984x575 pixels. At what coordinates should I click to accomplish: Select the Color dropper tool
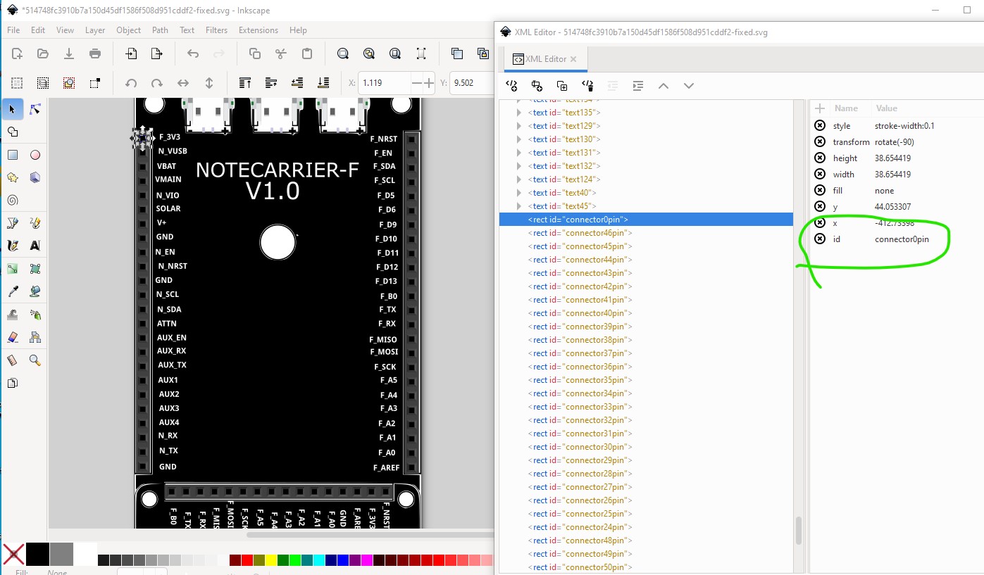[13, 291]
